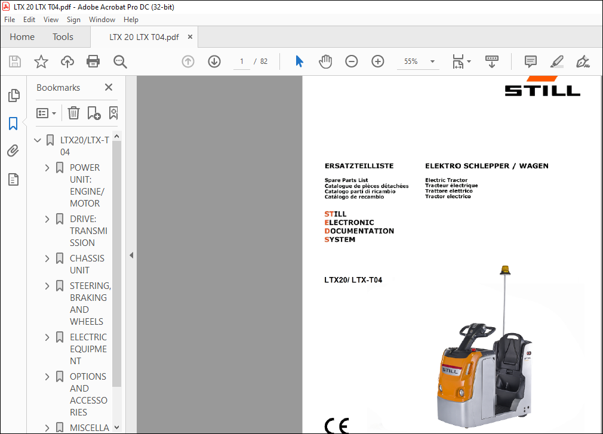Zoom out with the minus button
Viewport: 603px width, 434px height.
[352, 61]
